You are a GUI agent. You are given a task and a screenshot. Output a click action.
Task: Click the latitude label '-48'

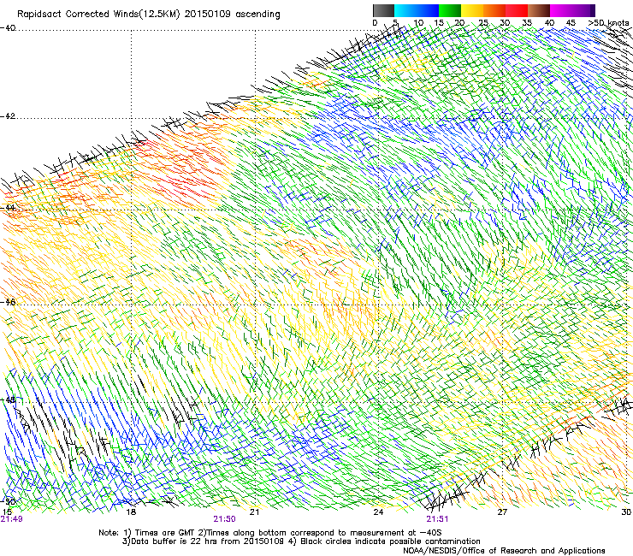point(8,400)
